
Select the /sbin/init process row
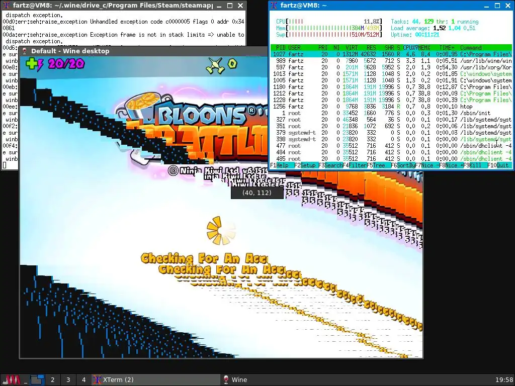[391, 113]
